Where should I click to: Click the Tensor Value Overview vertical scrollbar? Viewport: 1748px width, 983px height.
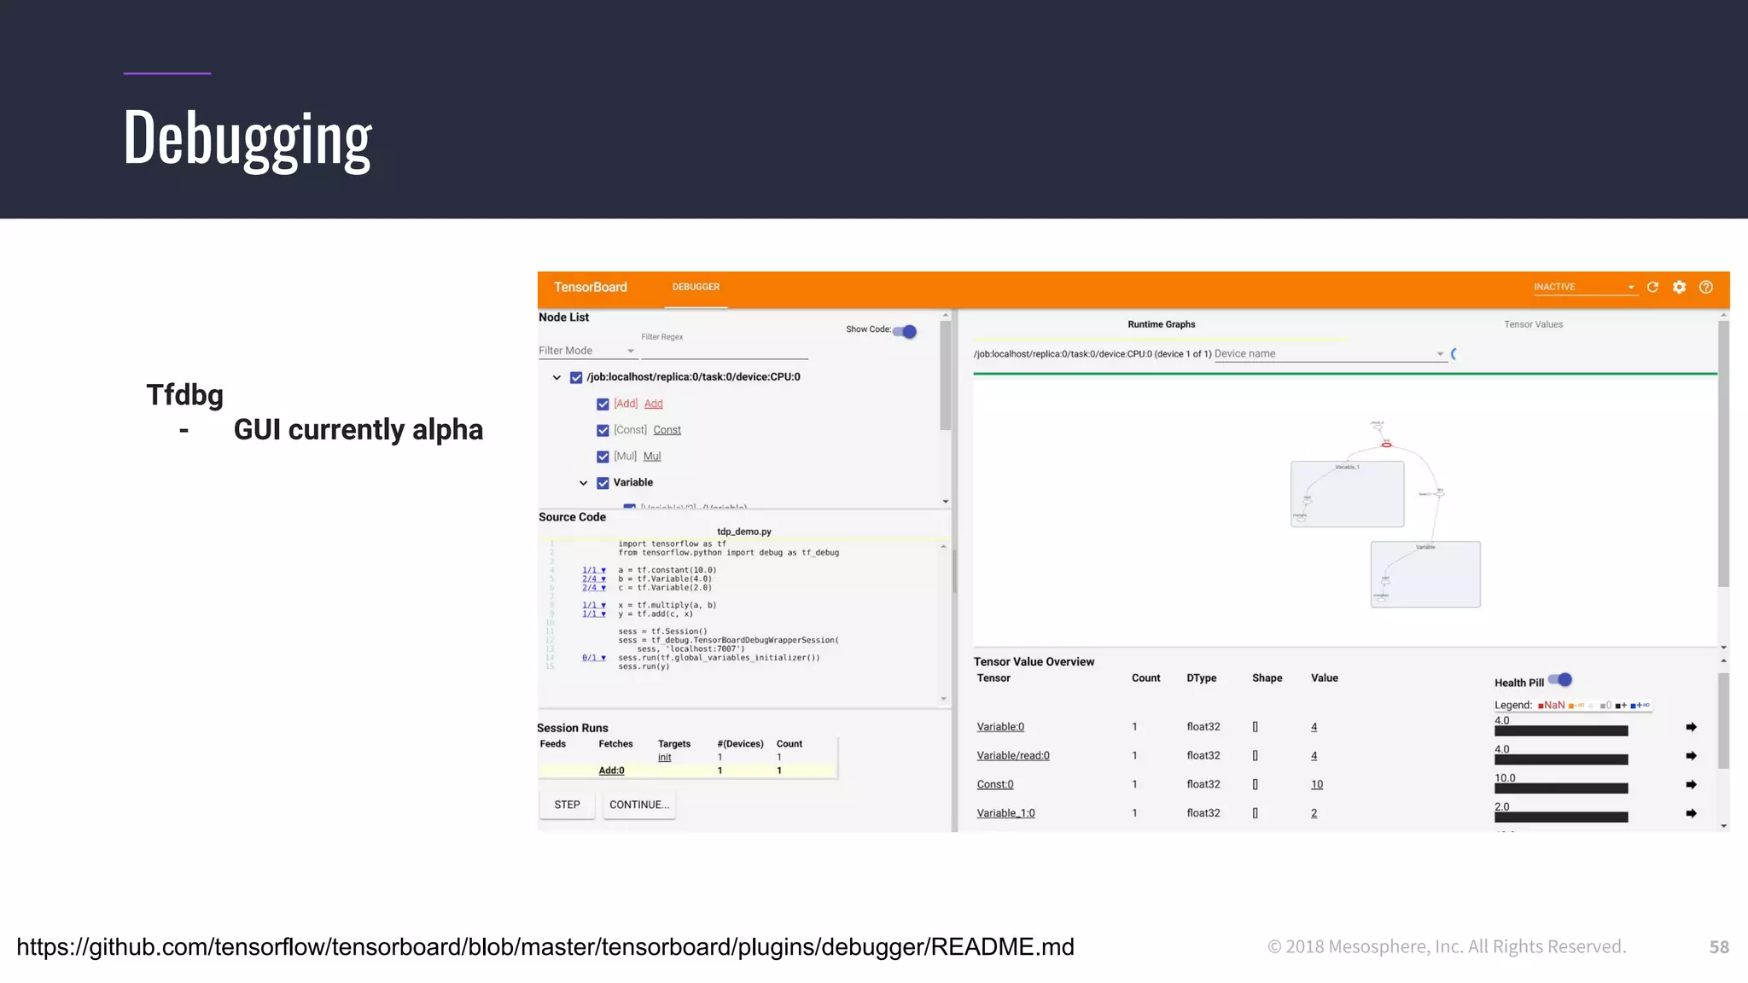coord(1723,721)
